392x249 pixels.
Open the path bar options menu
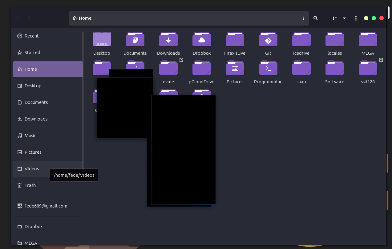(x=304, y=18)
